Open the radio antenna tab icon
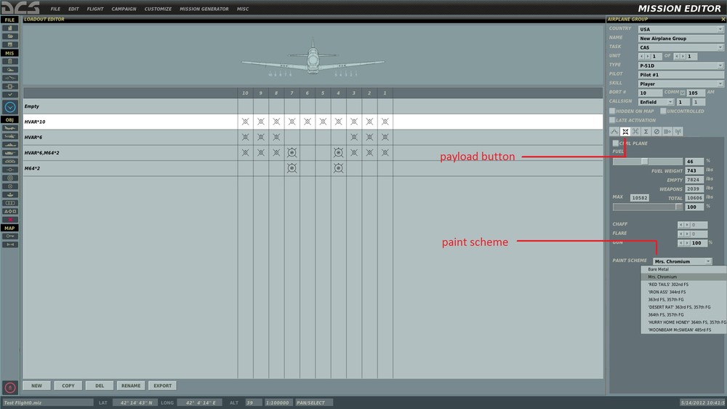727x409 pixels. pyautogui.click(x=678, y=132)
